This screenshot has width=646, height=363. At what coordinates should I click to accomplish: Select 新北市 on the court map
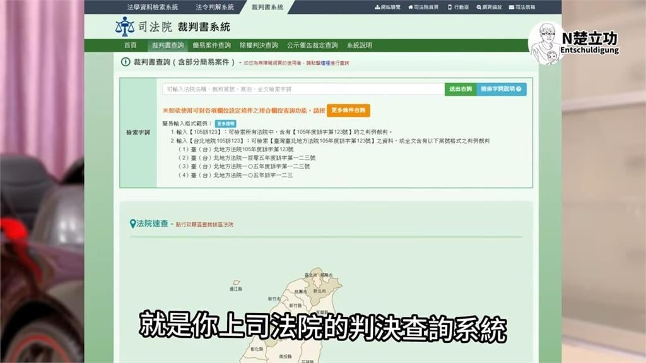click(x=319, y=291)
